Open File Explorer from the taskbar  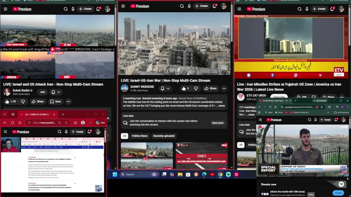180,174
